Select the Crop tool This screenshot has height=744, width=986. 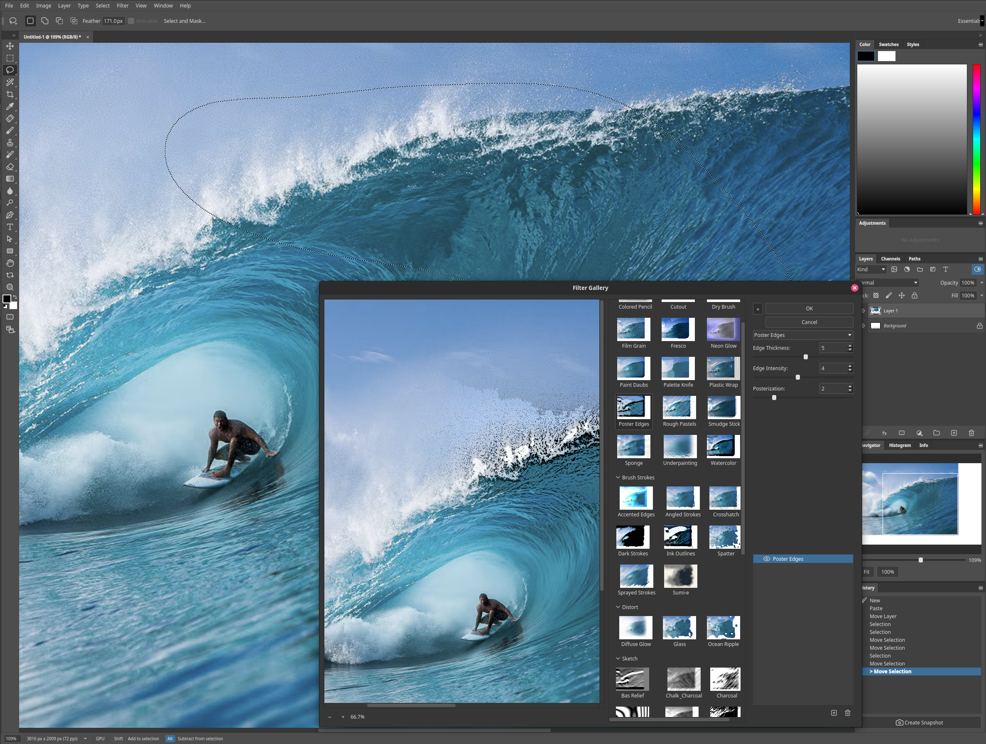tap(10, 94)
